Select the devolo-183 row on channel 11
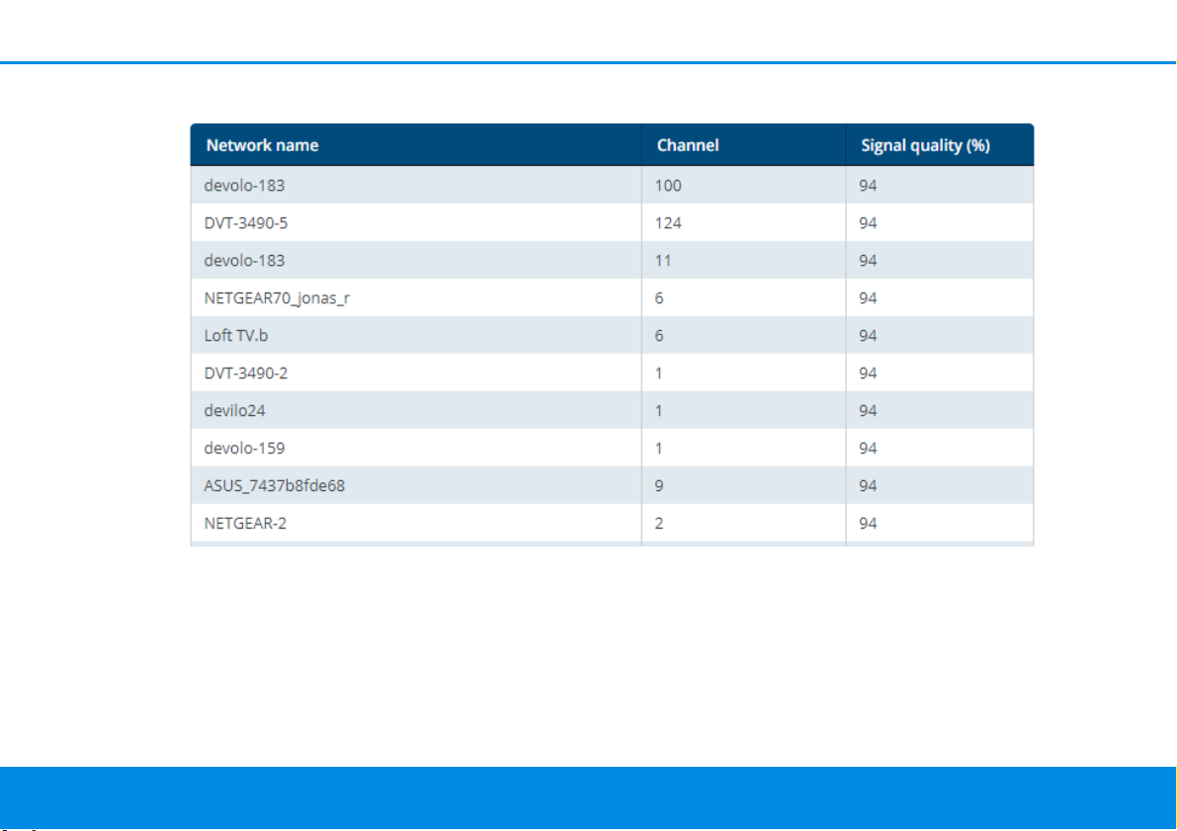This screenshot has width=1177, height=831. [612, 261]
